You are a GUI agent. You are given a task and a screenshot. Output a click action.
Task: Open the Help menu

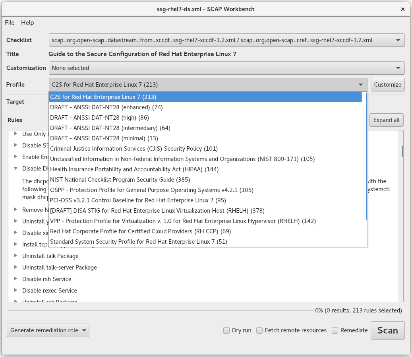click(27, 23)
